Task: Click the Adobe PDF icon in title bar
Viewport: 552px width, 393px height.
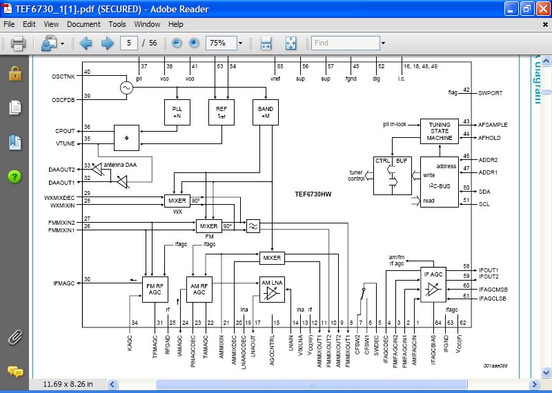Action: tap(7, 8)
